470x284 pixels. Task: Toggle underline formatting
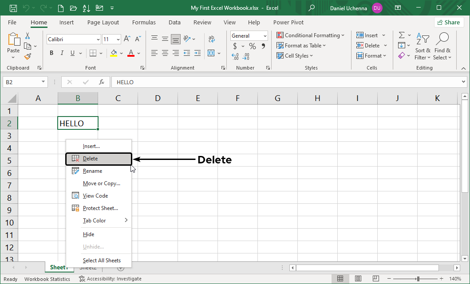[71, 53]
